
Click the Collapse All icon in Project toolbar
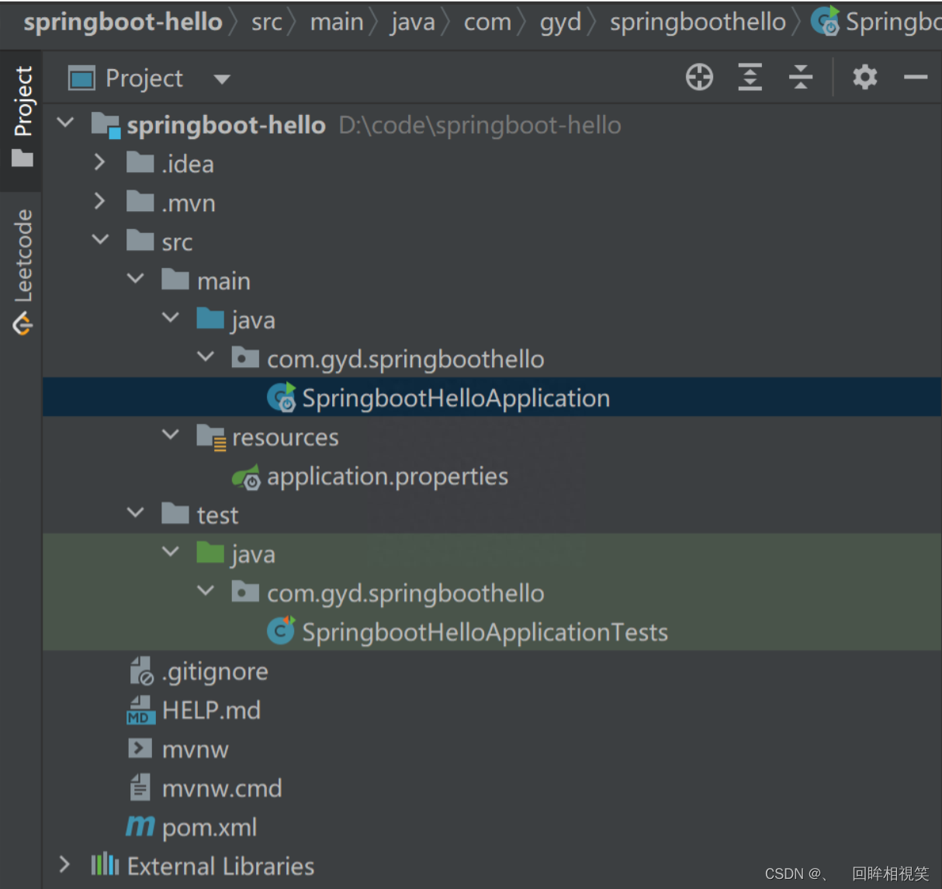point(801,77)
